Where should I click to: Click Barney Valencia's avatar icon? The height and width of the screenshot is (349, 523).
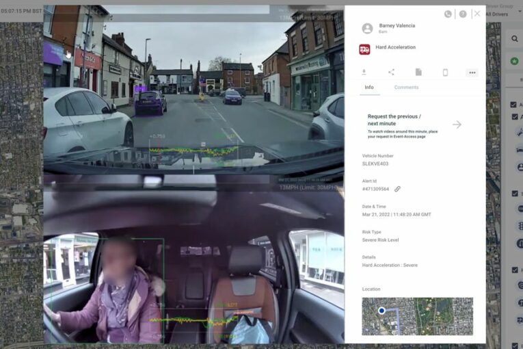click(x=367, y=28)
